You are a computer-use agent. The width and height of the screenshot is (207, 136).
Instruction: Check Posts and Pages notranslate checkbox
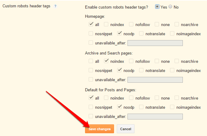coord(141,107)
